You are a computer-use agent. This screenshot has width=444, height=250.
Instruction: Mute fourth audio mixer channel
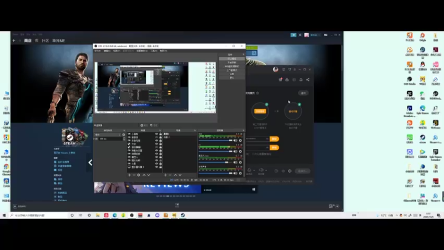235,173
